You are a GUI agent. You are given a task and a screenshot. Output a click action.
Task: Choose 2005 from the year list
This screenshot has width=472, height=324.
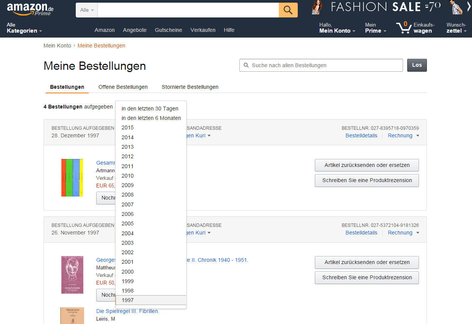151,223
